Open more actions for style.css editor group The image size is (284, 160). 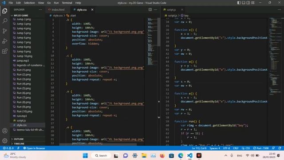point(156,10)
